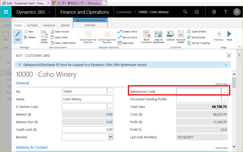Delete the customer record
Screen dimensions: 243x152
point(30,37)
